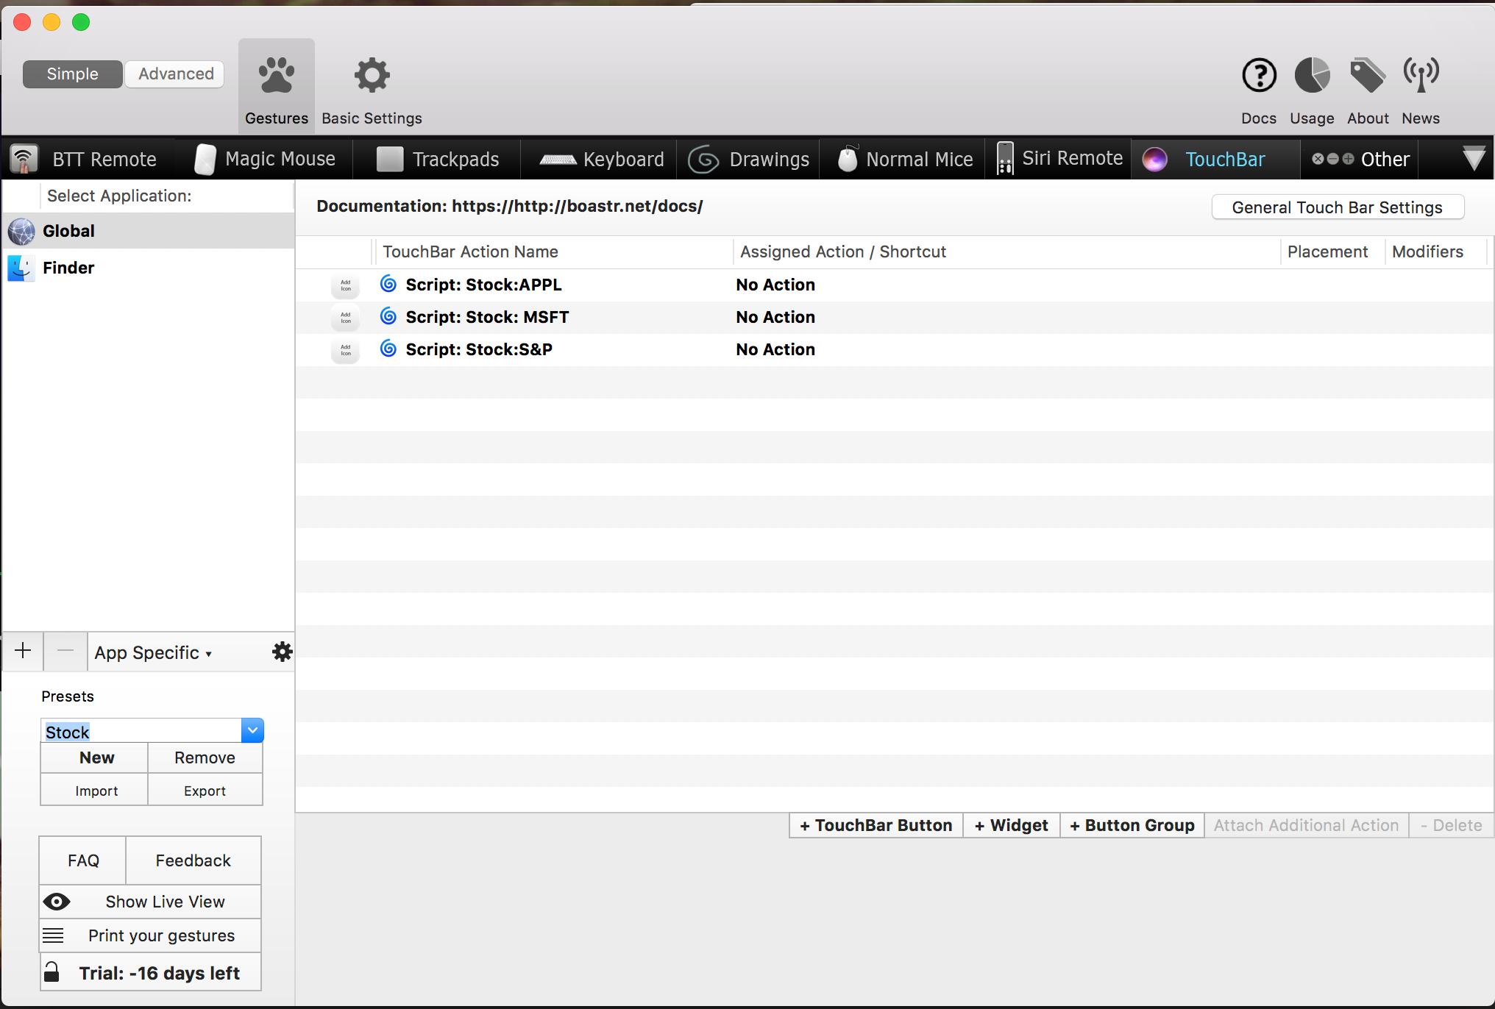Add a new Widget
Viewport: 1495px width, 1009px height.
(1011, 825)
